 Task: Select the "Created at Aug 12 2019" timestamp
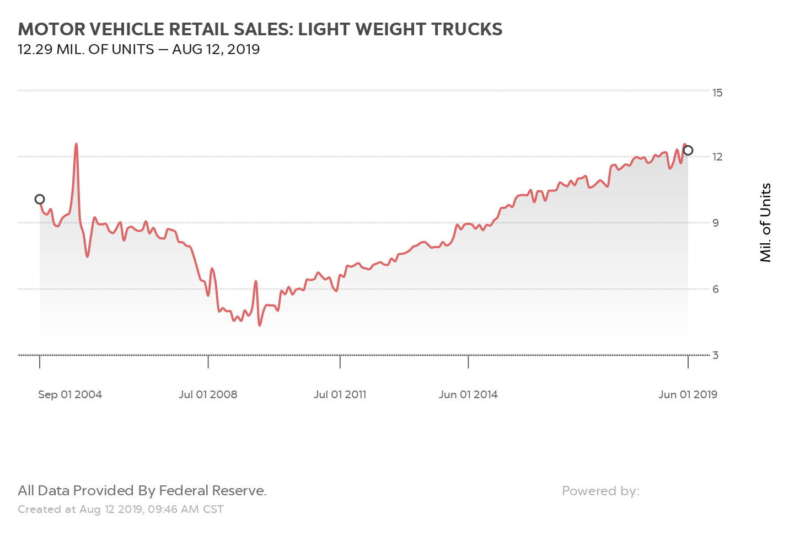pyautogui.click(x=121, y=509)
